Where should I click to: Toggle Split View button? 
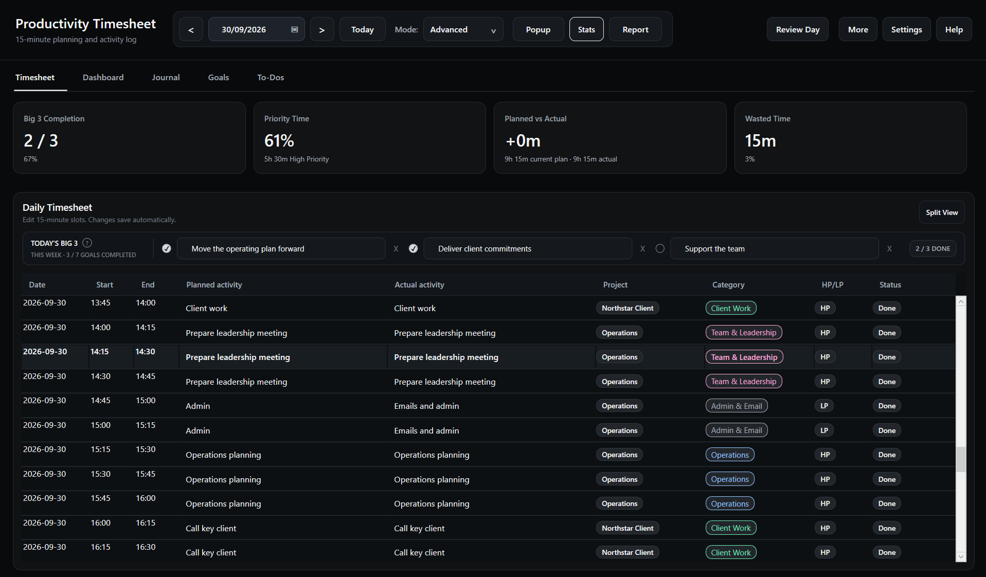[x=942, y=212]
